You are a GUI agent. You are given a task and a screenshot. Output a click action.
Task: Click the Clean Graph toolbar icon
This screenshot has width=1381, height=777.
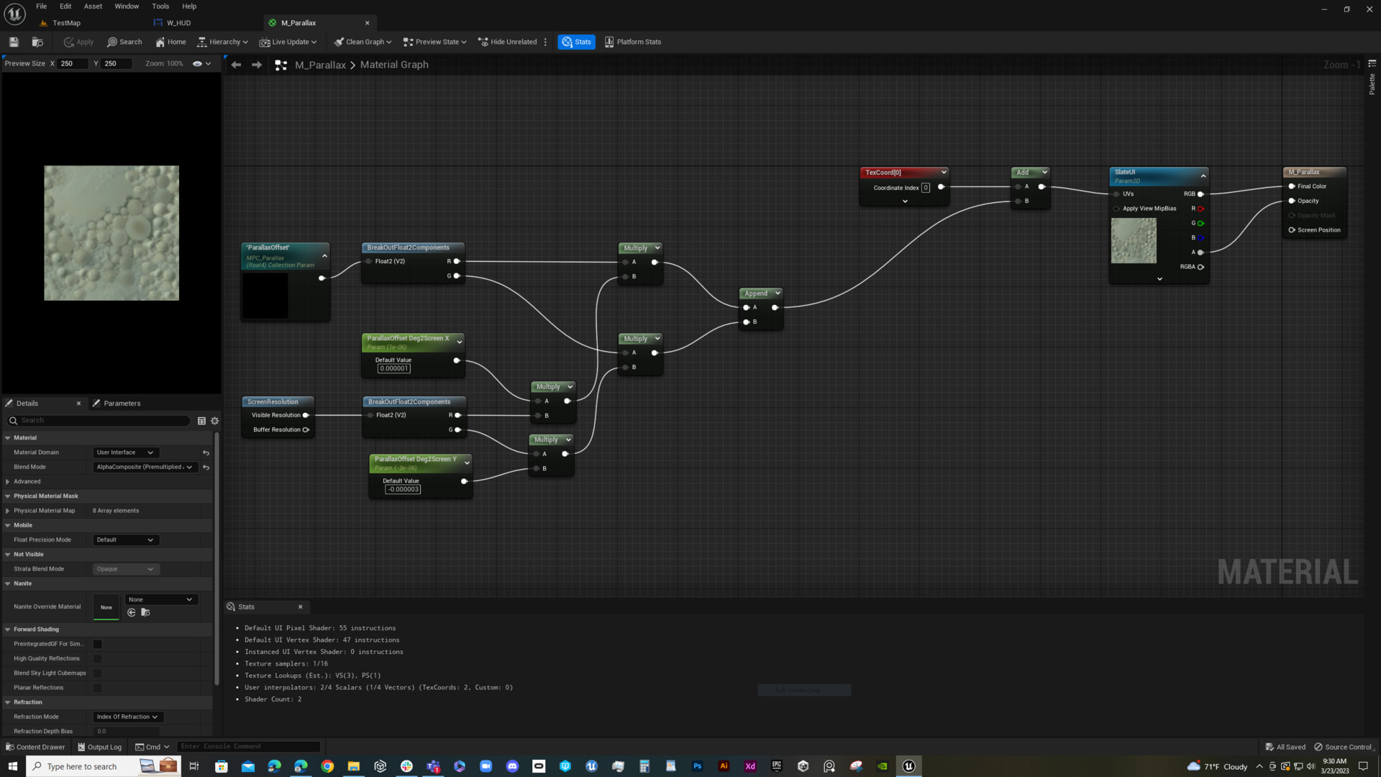pyautogui.click(x=361, y=42)
